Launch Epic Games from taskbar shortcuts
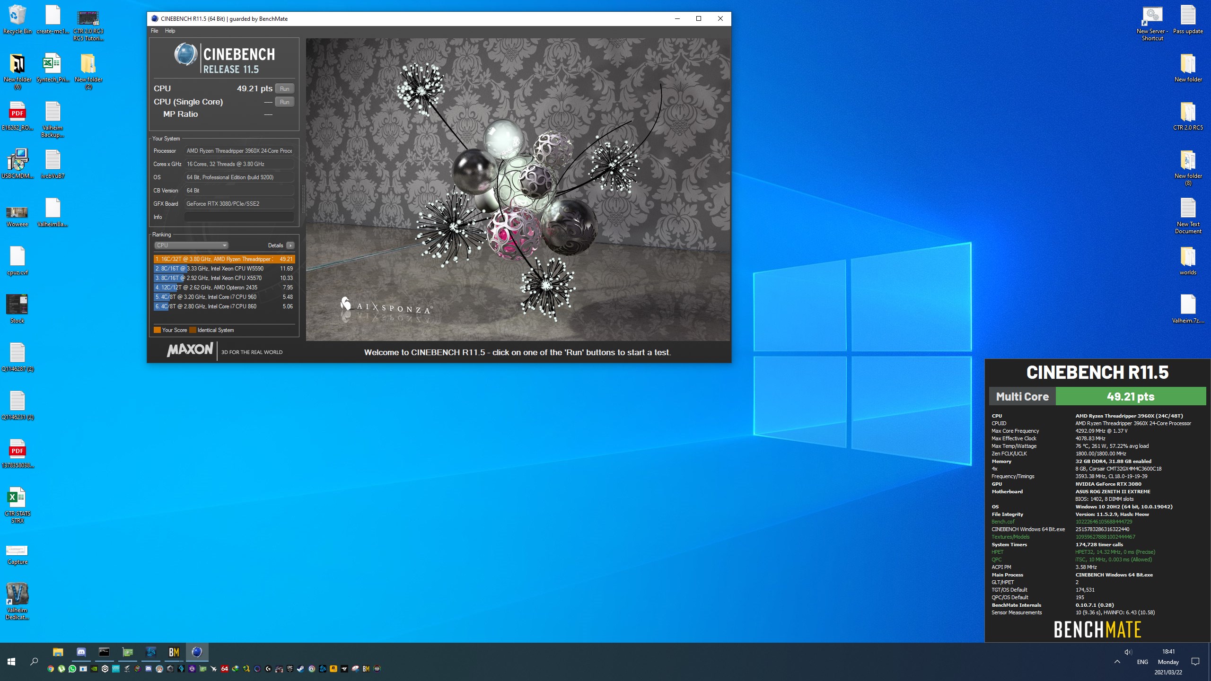Viewport: 1211px width, 681px height. tap(290, 669)
